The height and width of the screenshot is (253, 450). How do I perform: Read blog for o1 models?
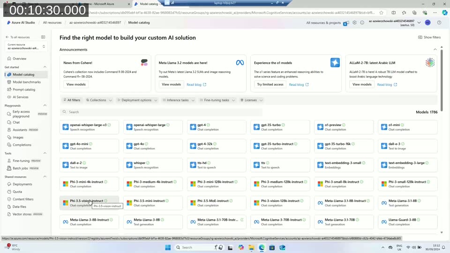[x=299, y=85]
